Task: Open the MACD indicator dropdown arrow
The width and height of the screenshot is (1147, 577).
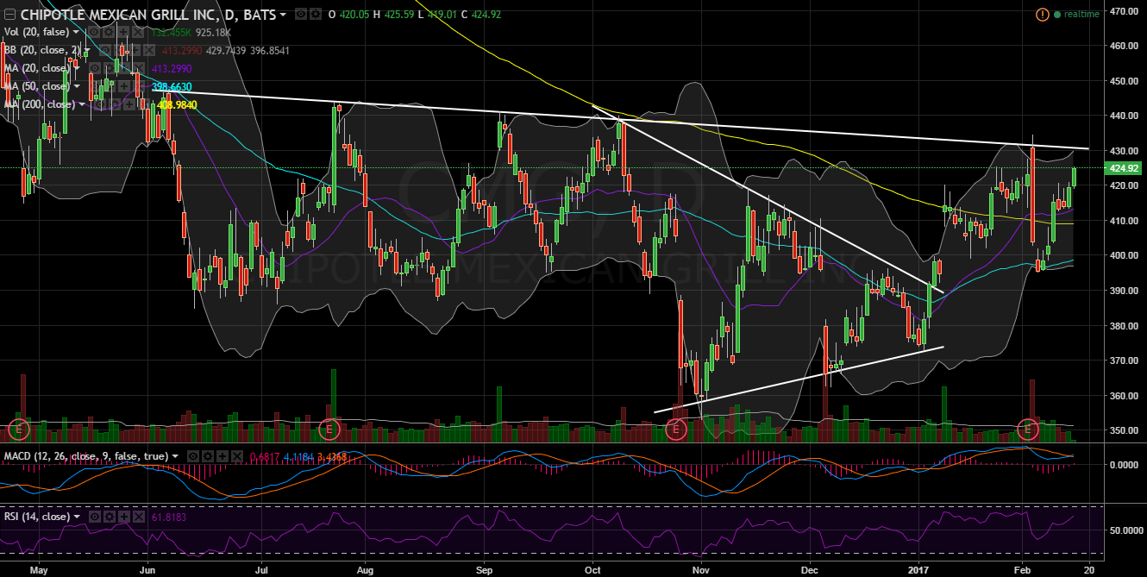Action: click(176, 456)
